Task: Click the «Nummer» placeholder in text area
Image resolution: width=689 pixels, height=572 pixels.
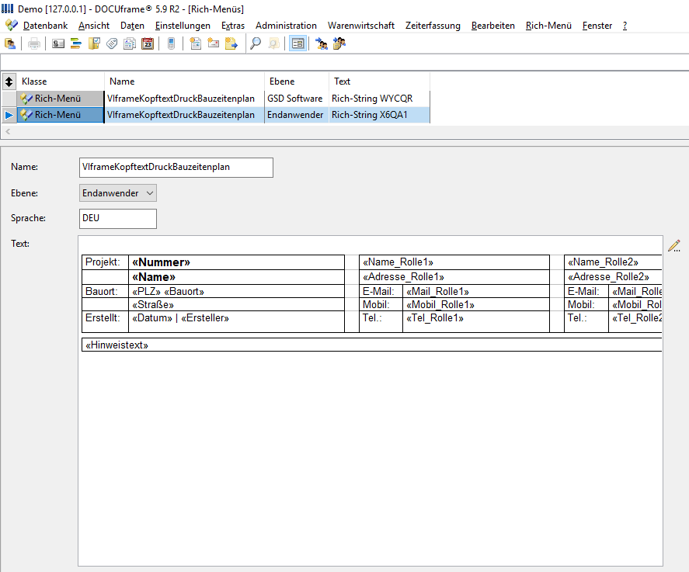Action: [x=162, y=262]
